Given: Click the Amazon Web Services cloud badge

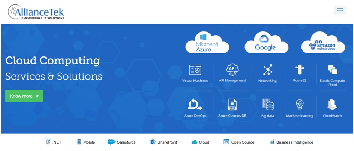Looking at the screenshot, I should click(x=322, y=43).
